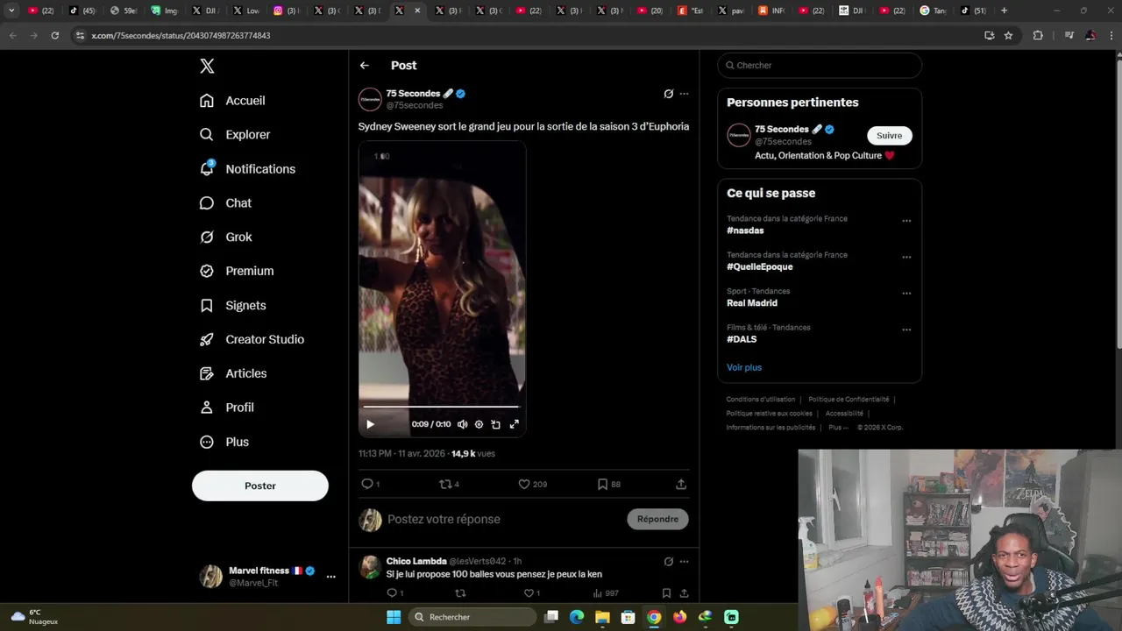This screenshot has height=631, width=1122.
Task: Open more options for Real Madrid trend
Action: tap(906, 294)
